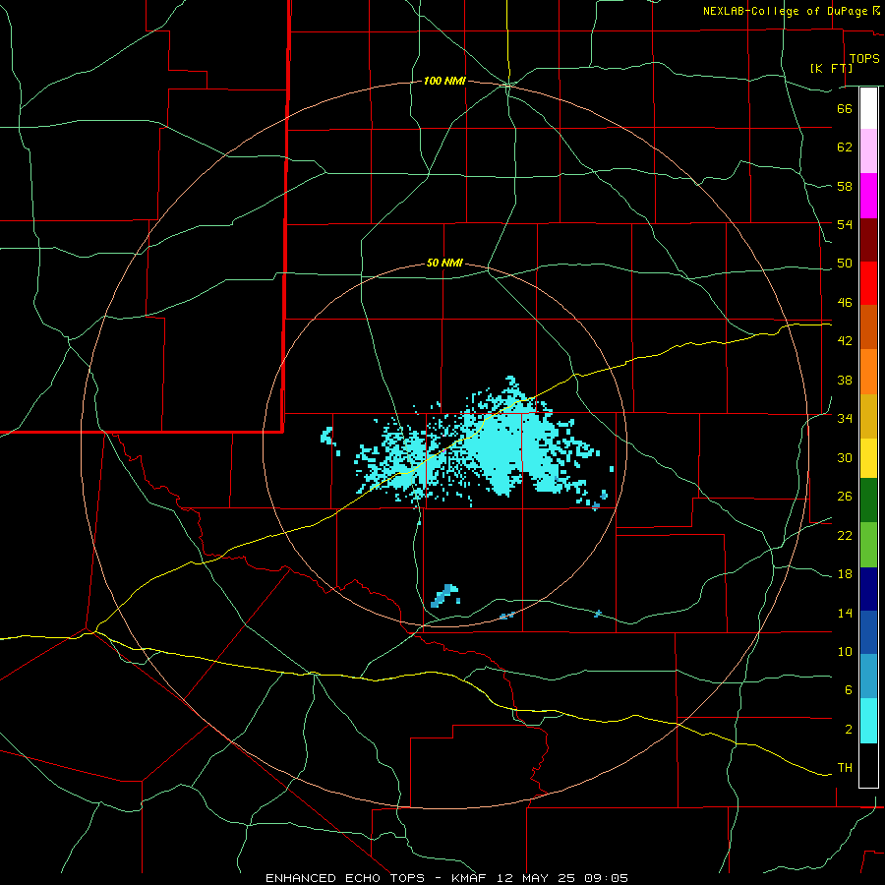Click the small blue echo streak south of center
The image size is (885, 885).
tap(444, 596)
